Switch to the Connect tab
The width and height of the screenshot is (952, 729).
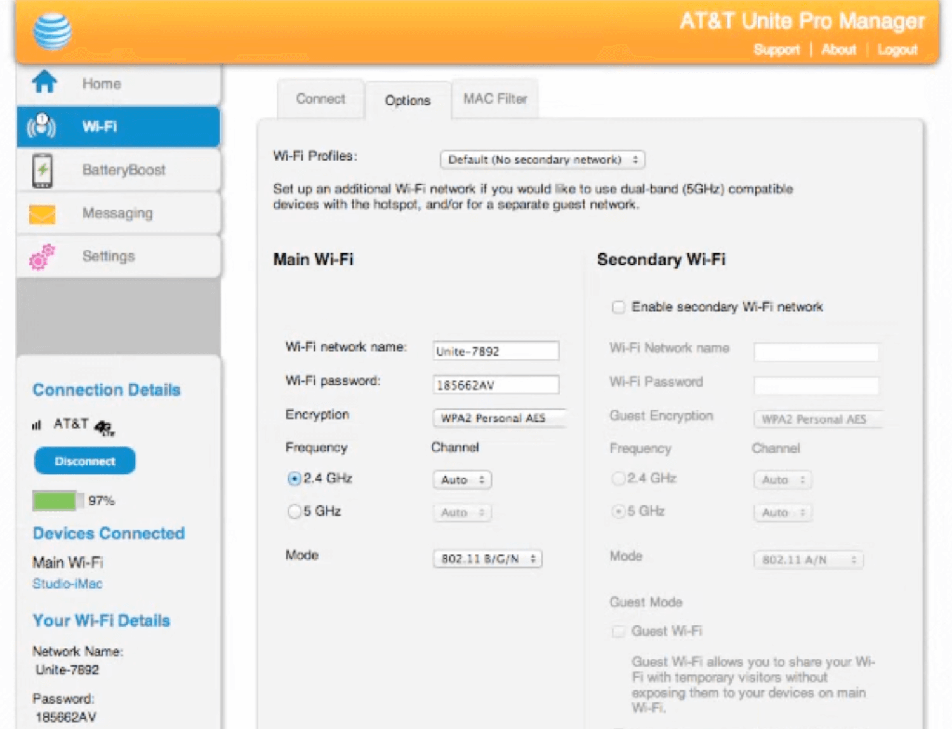pos(321,99)
